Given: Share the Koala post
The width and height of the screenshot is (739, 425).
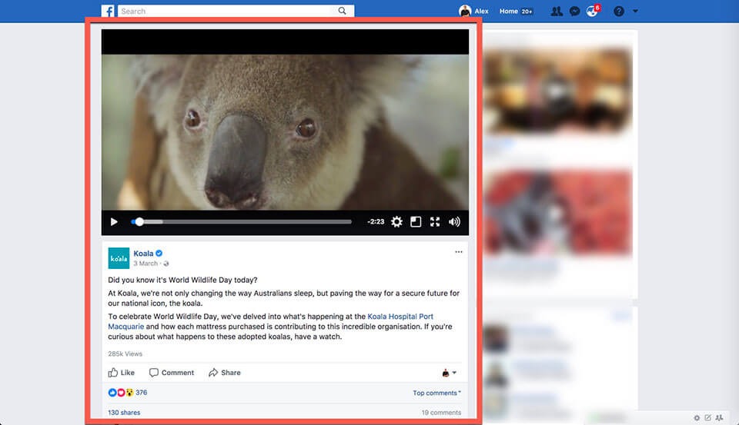Looking at the screenshot, I should point(225,372).
